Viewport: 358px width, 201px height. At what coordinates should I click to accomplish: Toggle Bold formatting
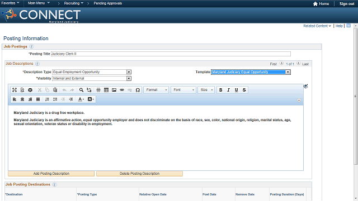(x=220, y=90)
